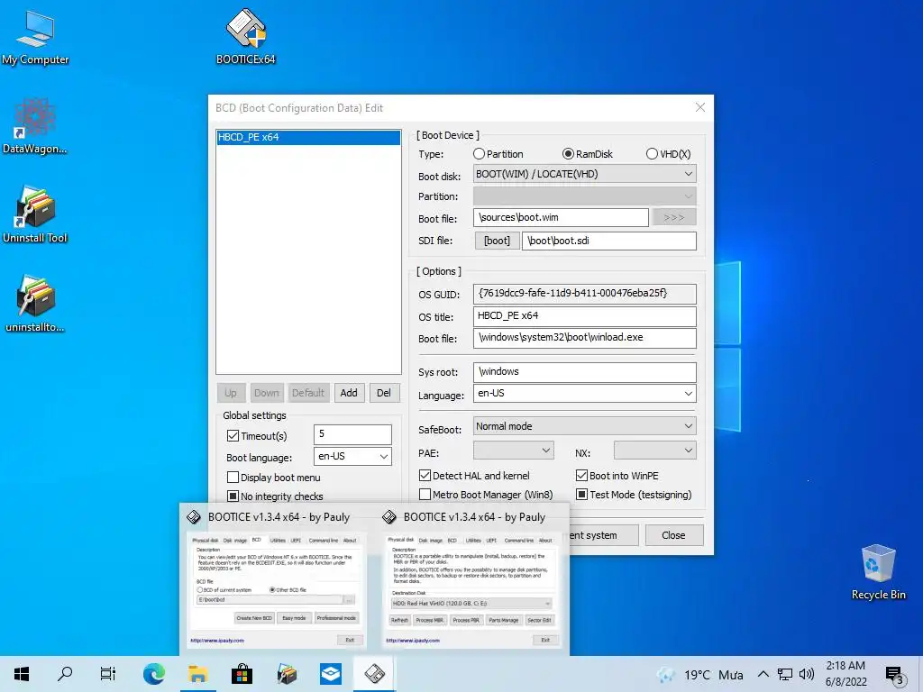Open the blue box app on taskbar
923x692 pixels.
(x=331, y=674)
